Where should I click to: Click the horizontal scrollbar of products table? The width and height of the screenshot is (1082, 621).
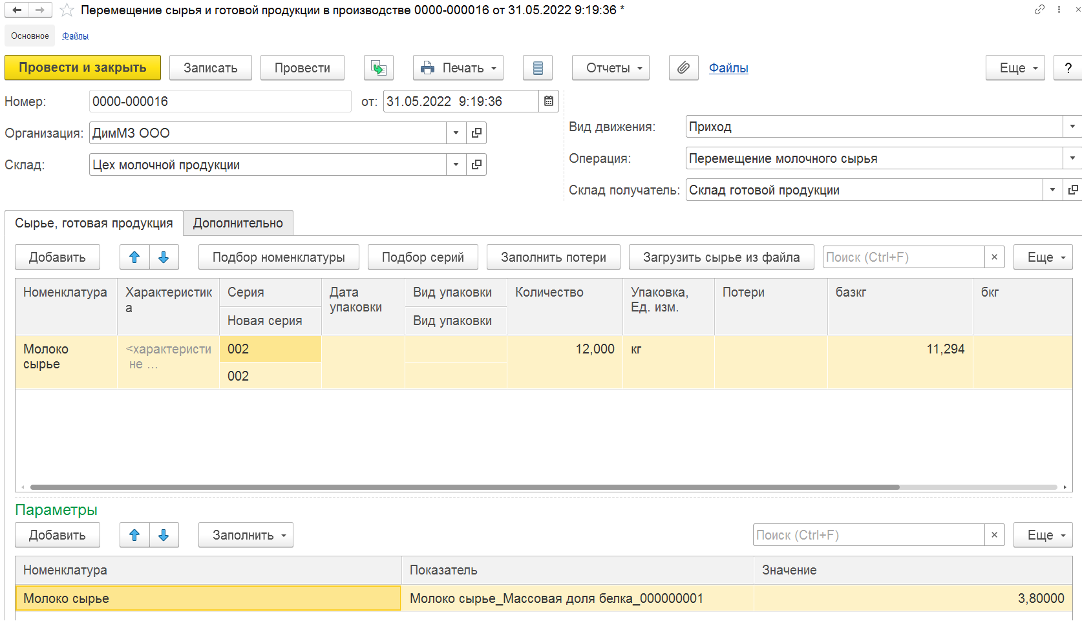coord(465,487)
